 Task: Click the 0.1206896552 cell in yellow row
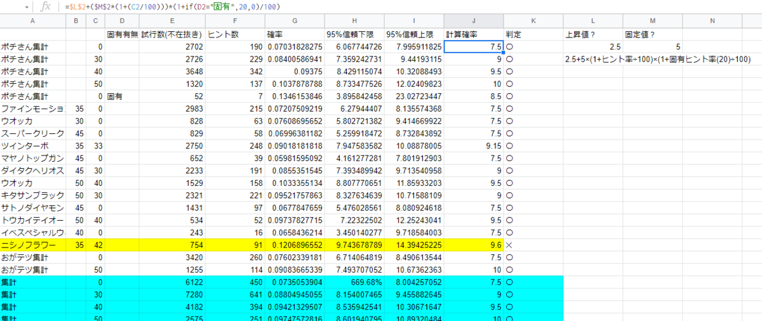click(x=295, y=244)
